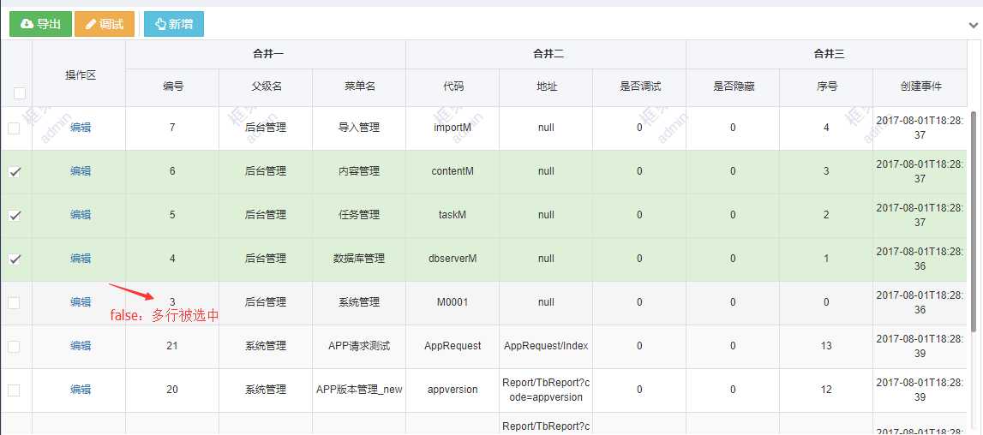Click the 序号 column header
983x435 pixels.
(x=826, y=87)
